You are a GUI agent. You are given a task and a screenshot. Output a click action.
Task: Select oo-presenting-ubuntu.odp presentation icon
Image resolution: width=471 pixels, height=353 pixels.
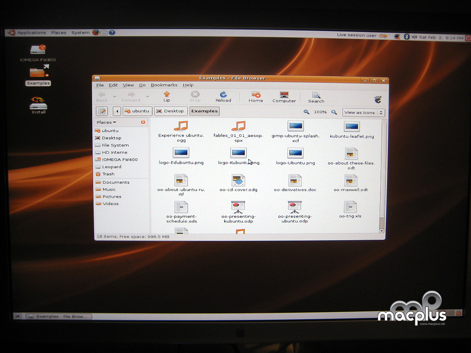coord(294,207)
